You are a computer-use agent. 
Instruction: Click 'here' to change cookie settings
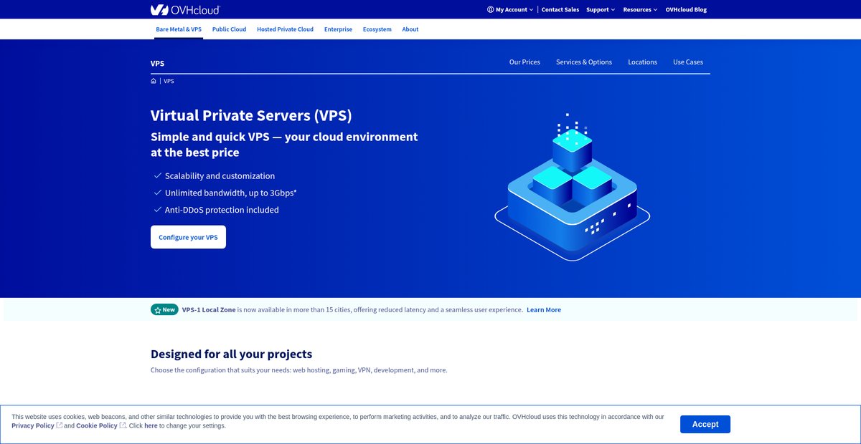click(151, 425)
